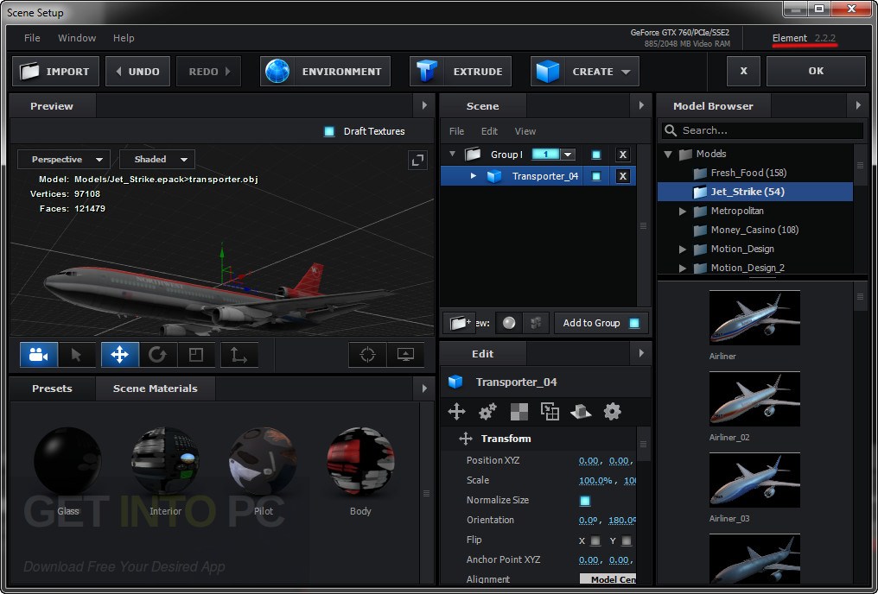878x594 pixels.
Task: Switch to the Scene Materials tab
Action: [x=155, y=389]
